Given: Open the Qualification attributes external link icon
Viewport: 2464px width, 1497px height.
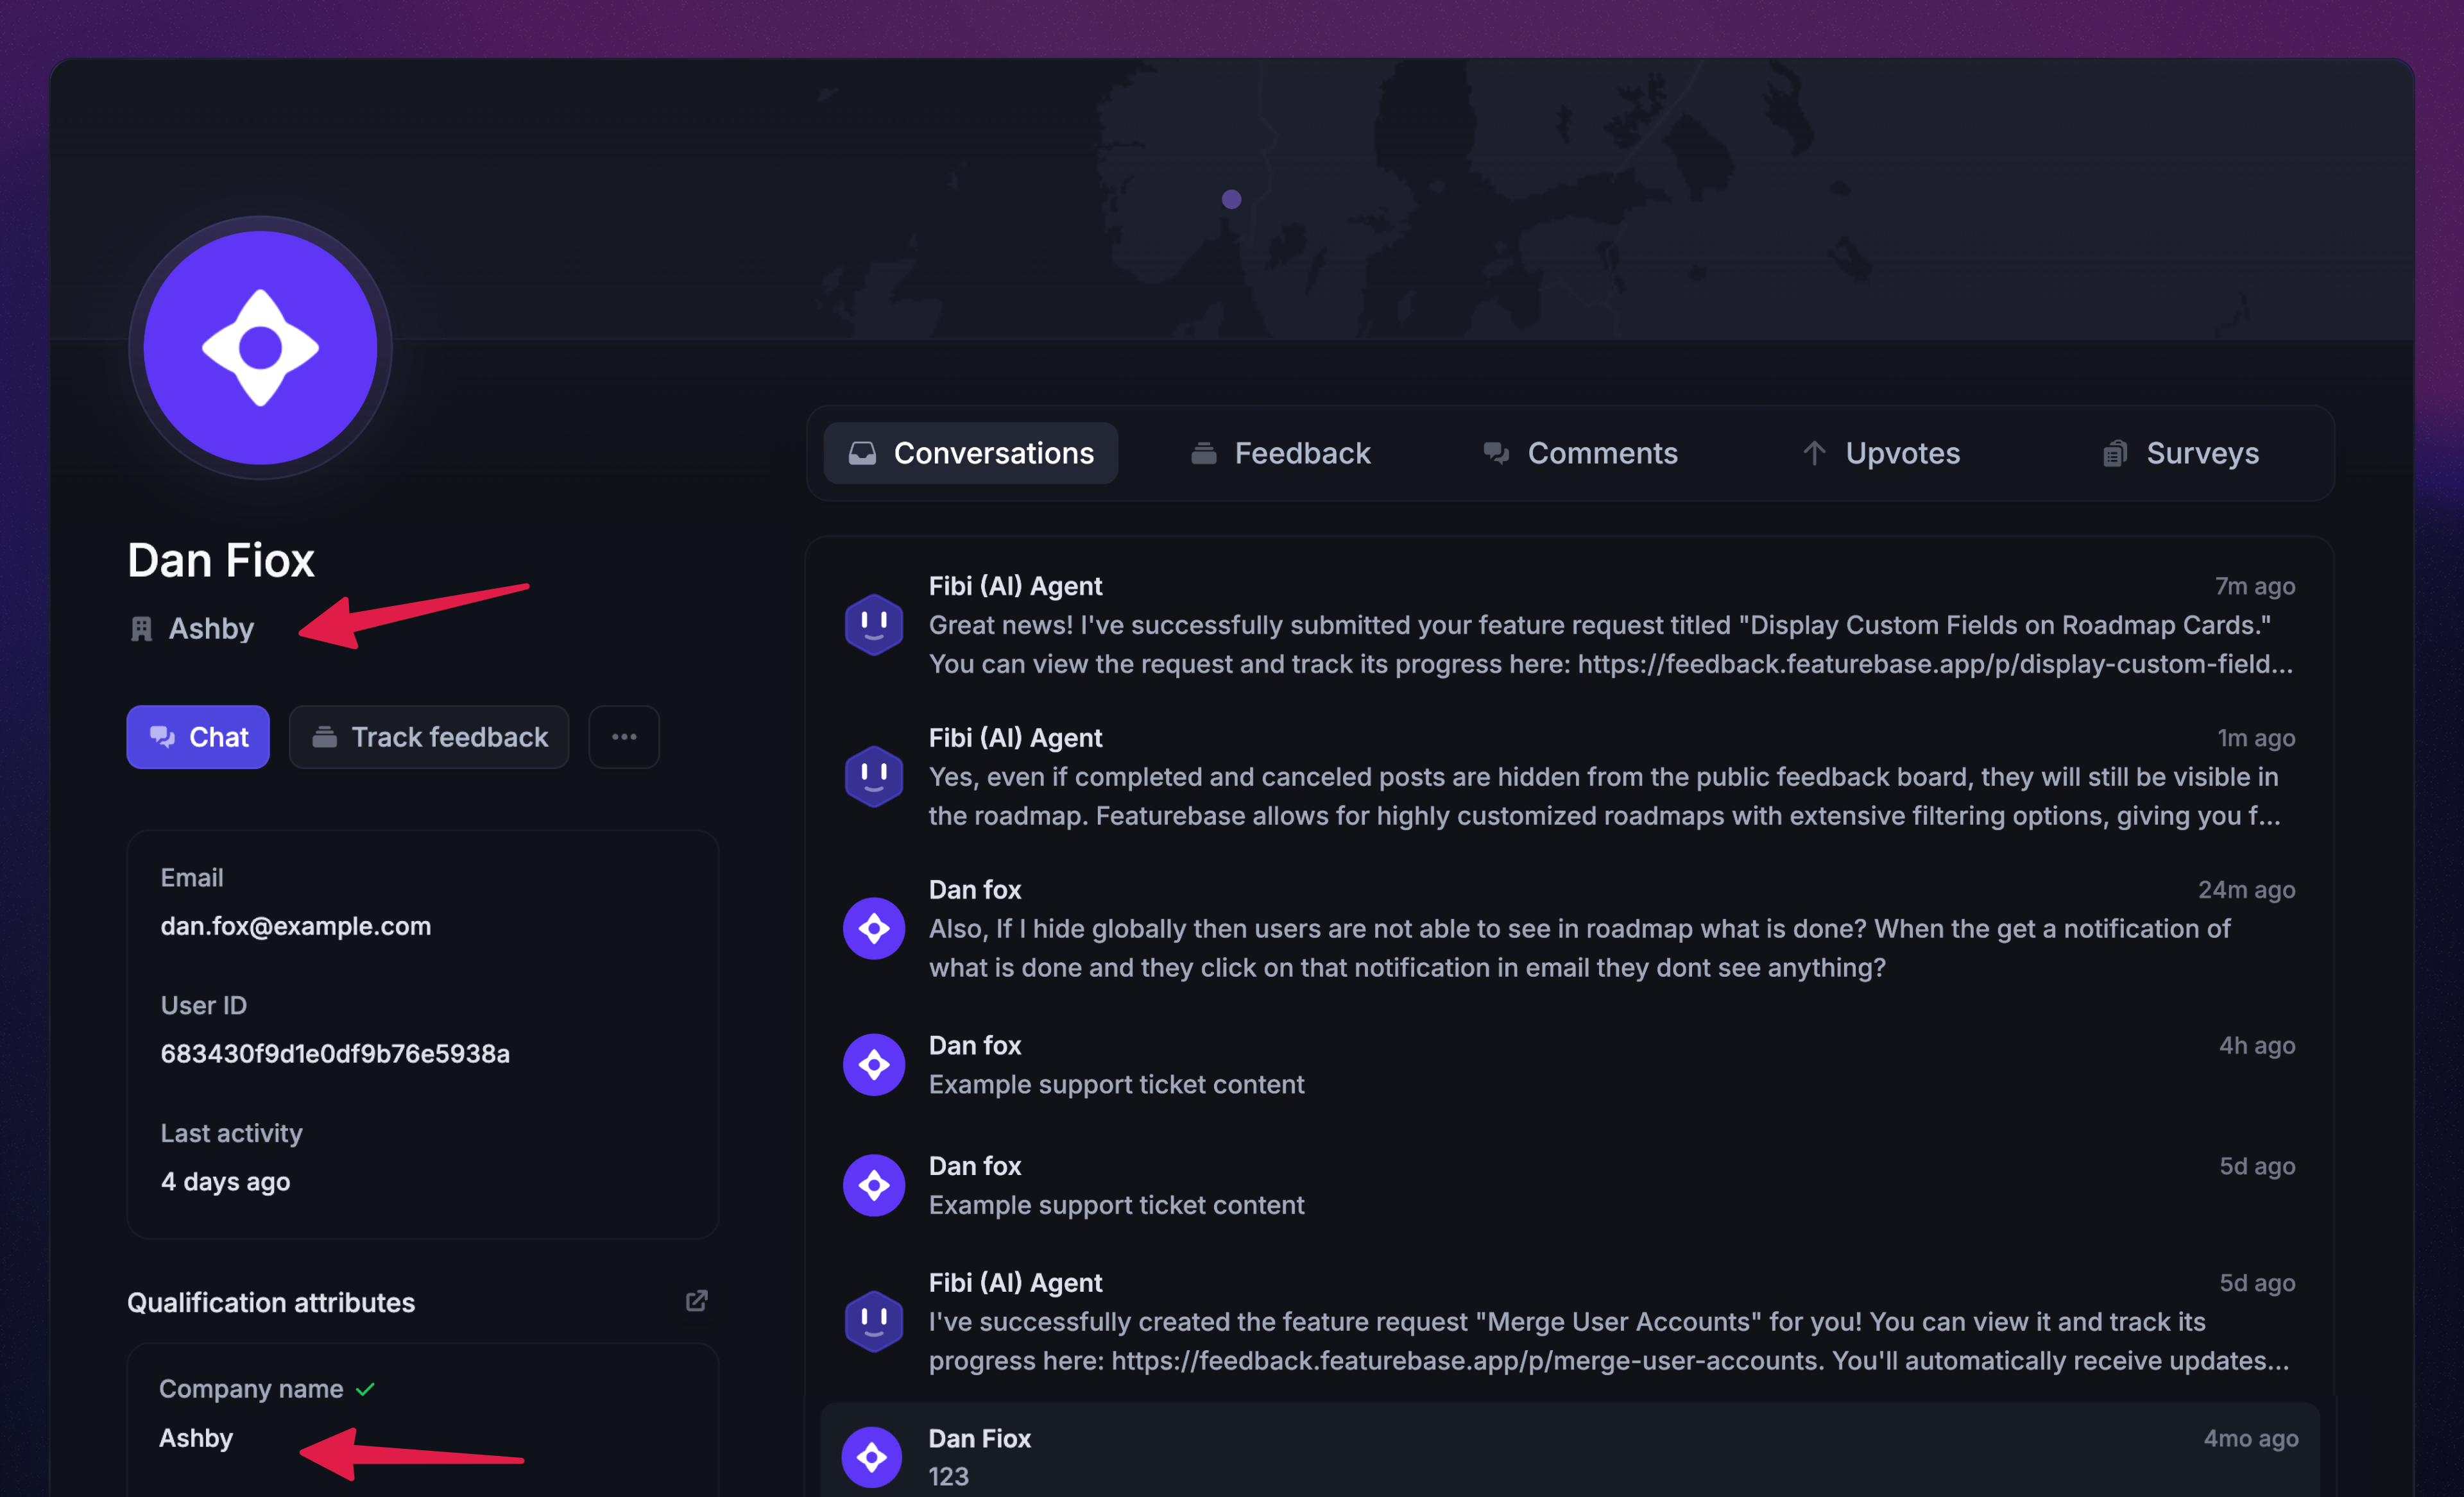Looking at the screenshot, I should click(696, 1300).
